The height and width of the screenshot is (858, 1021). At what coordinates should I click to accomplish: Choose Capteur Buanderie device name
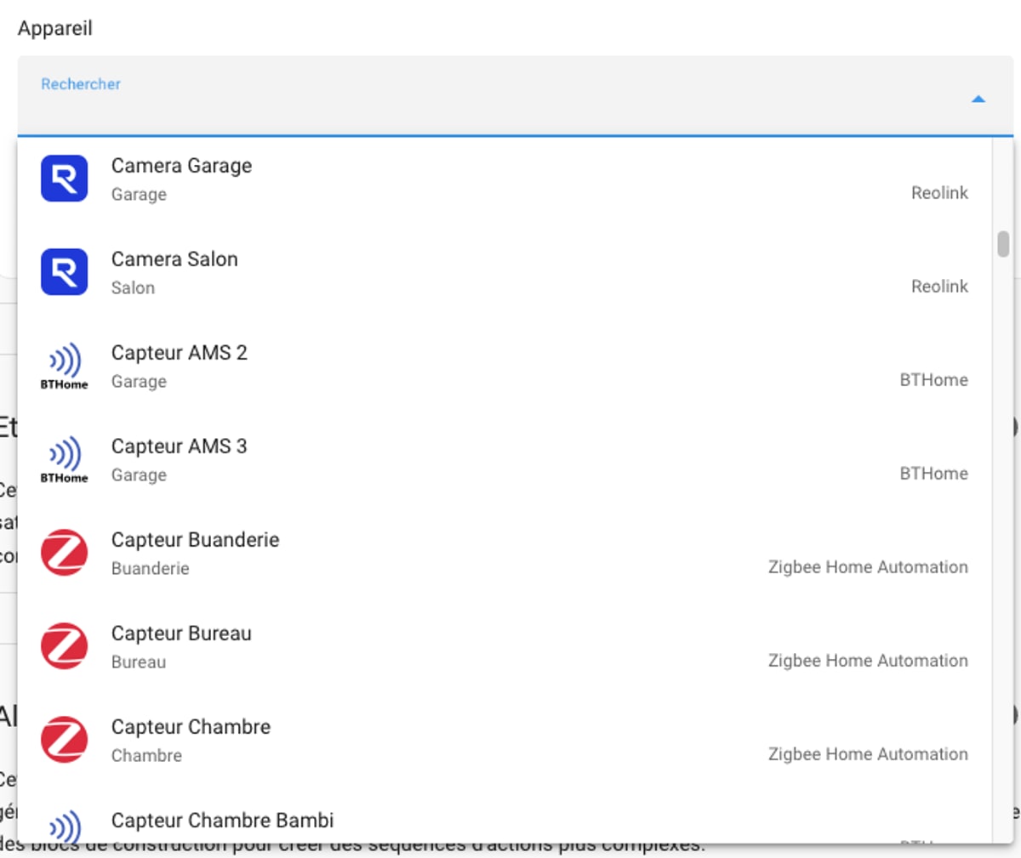pos(195,540)
